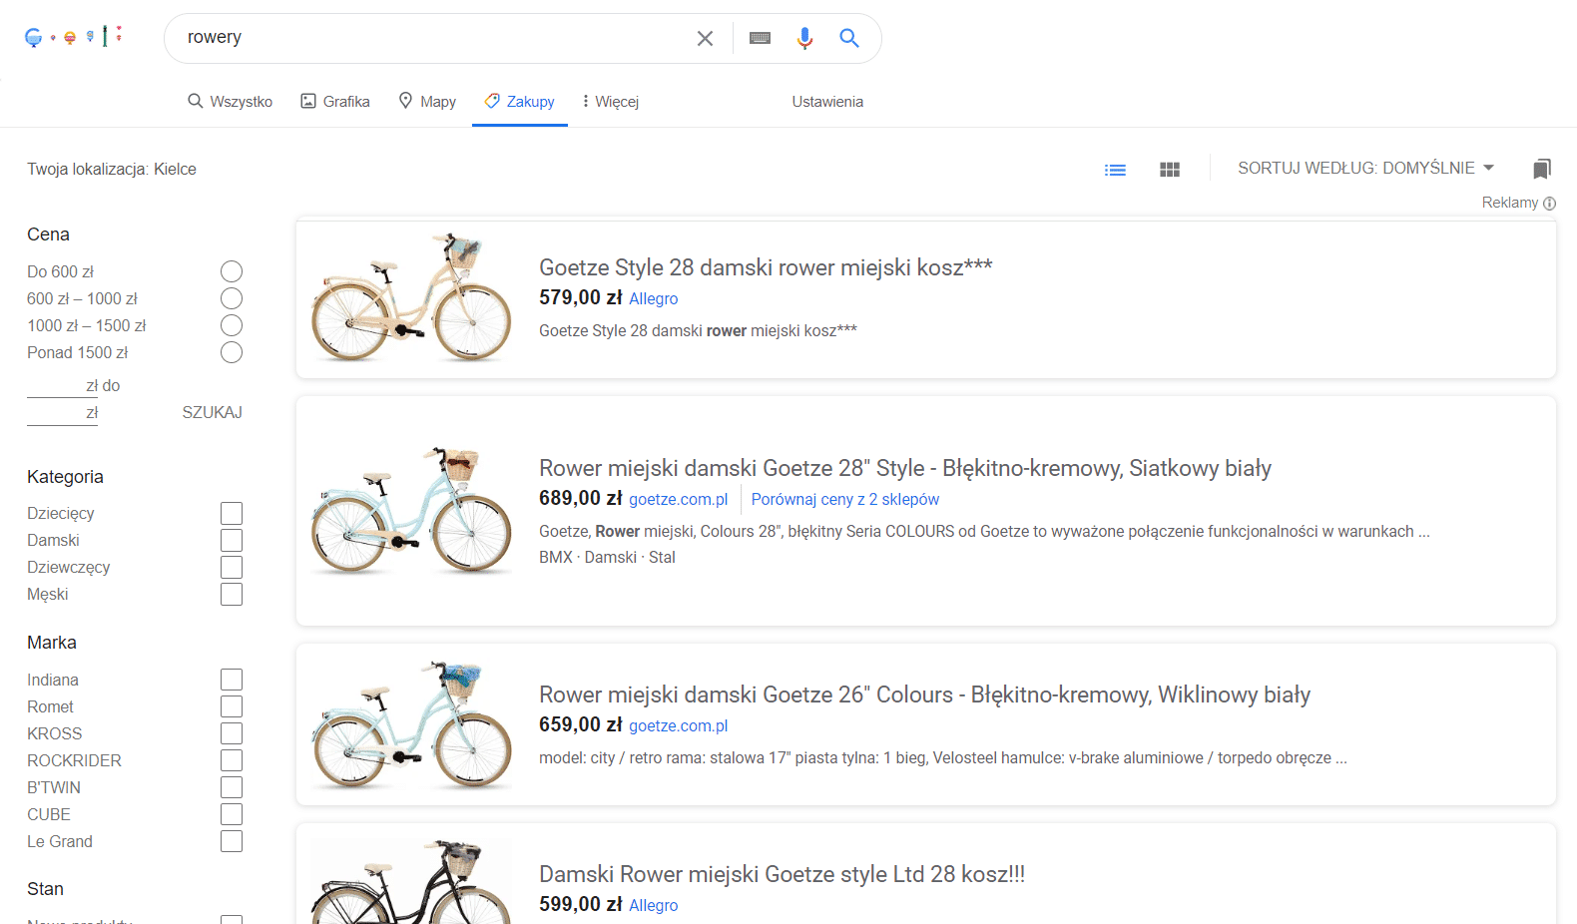The height and width of the screenshot is (924, 1577).
Task: Filter by brand CUBE checkbox
Action: point(232,814)
